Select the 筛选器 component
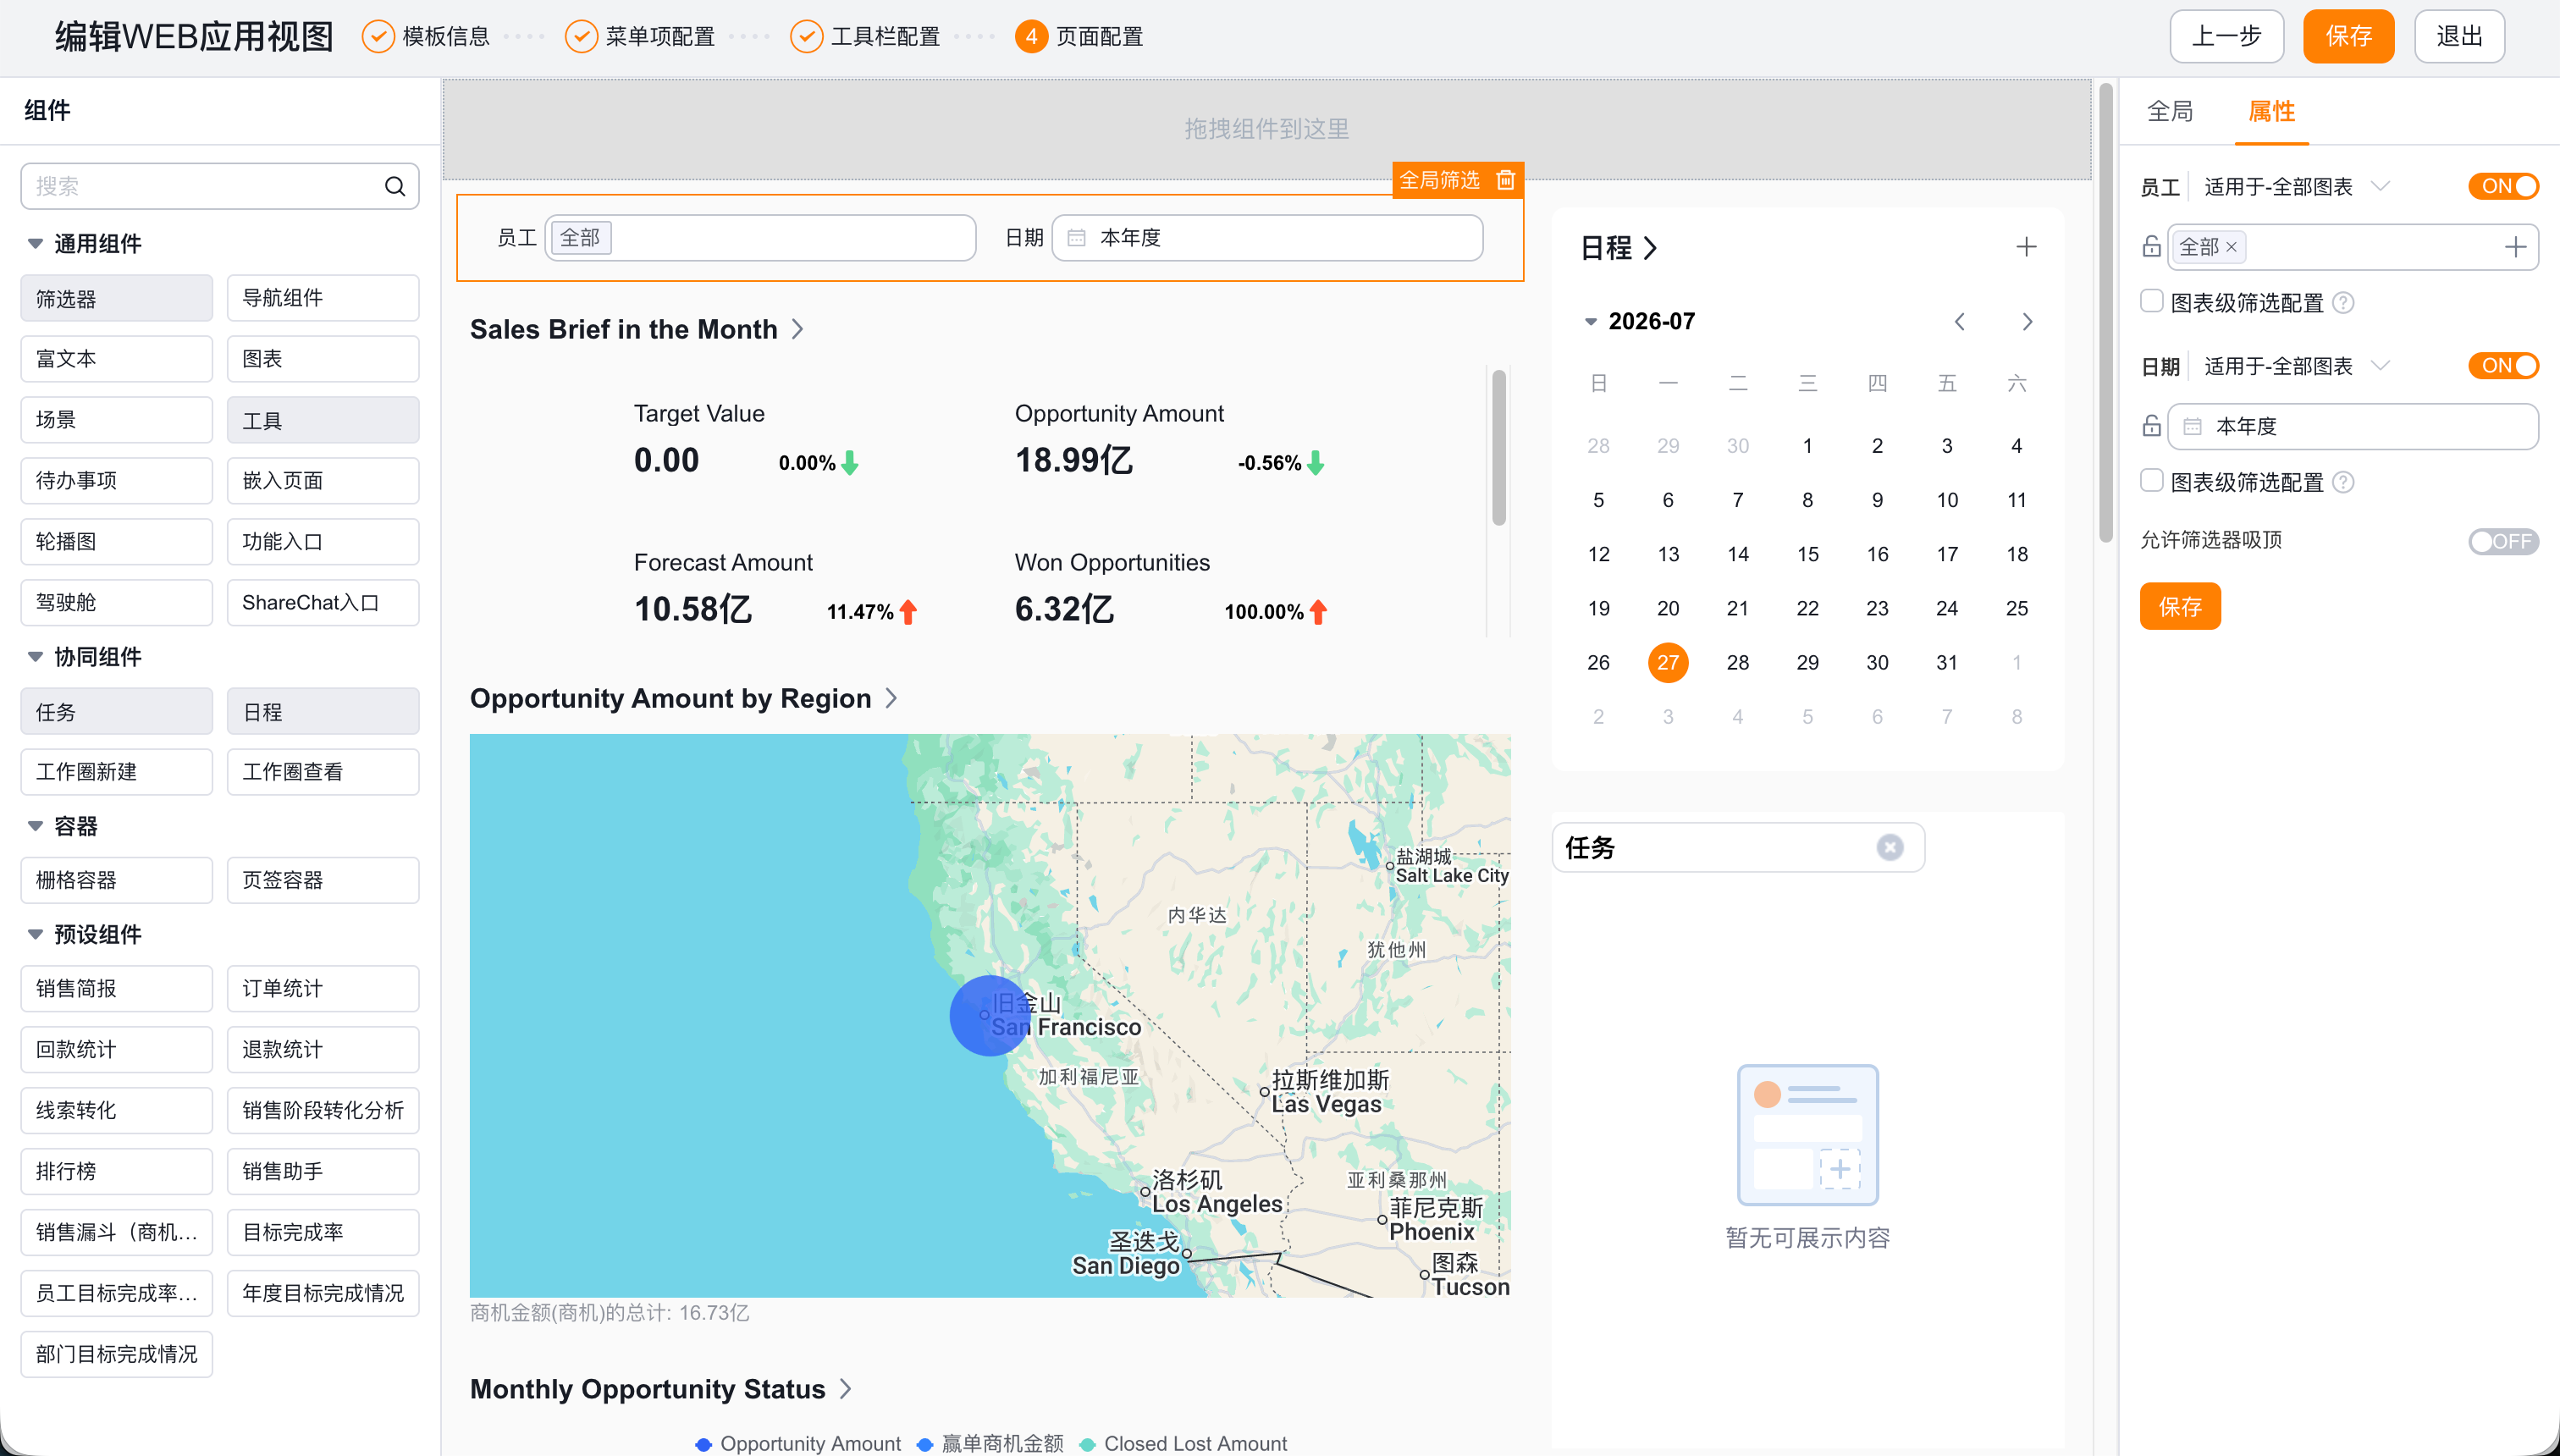The width and height of the screenshot is (2560, 1456). 116,298
